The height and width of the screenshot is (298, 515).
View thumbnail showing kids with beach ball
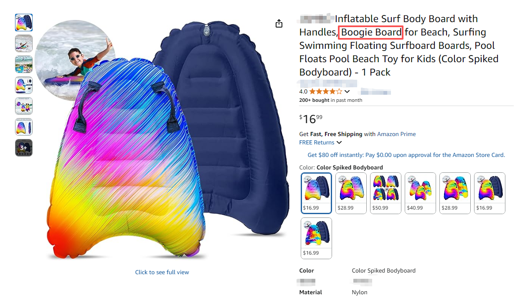coord(24,106)
